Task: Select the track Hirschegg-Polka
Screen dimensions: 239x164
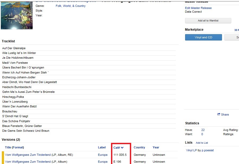Action: pyautogui.click(x=13, y=97)
